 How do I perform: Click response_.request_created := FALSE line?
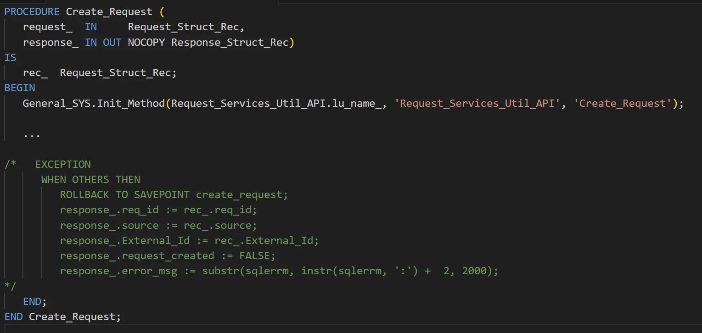click(168, 255)
